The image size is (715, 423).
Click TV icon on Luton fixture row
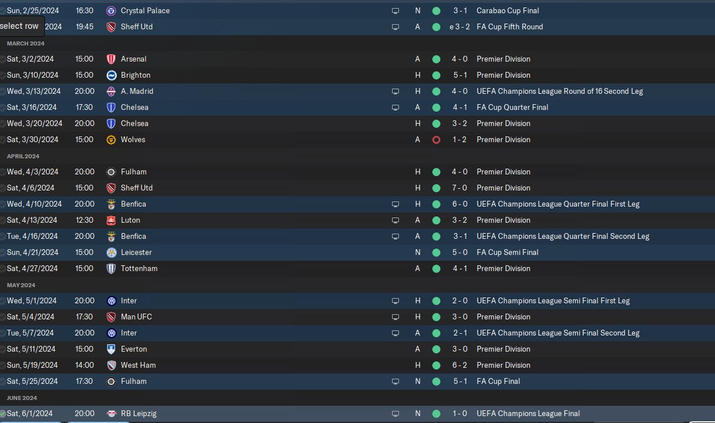(x=395, y=220)
